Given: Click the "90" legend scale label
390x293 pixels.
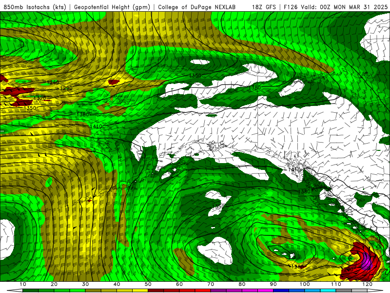Looking at the screenshot, I should point(273,284).
